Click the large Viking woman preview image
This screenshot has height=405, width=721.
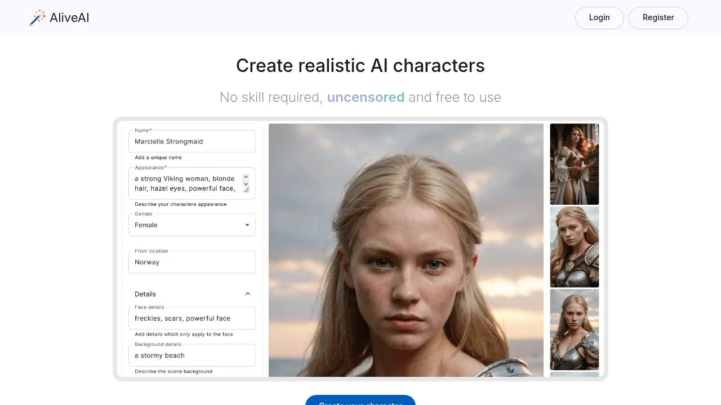point(406,250)
